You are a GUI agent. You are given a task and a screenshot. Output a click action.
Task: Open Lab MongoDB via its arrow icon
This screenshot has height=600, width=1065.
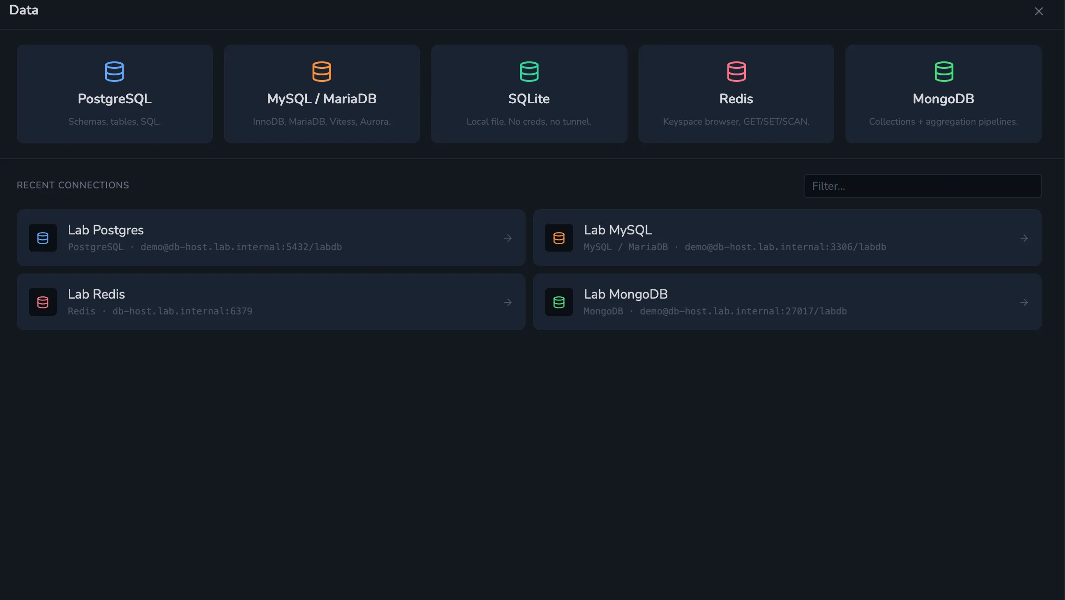(1024, 302)
